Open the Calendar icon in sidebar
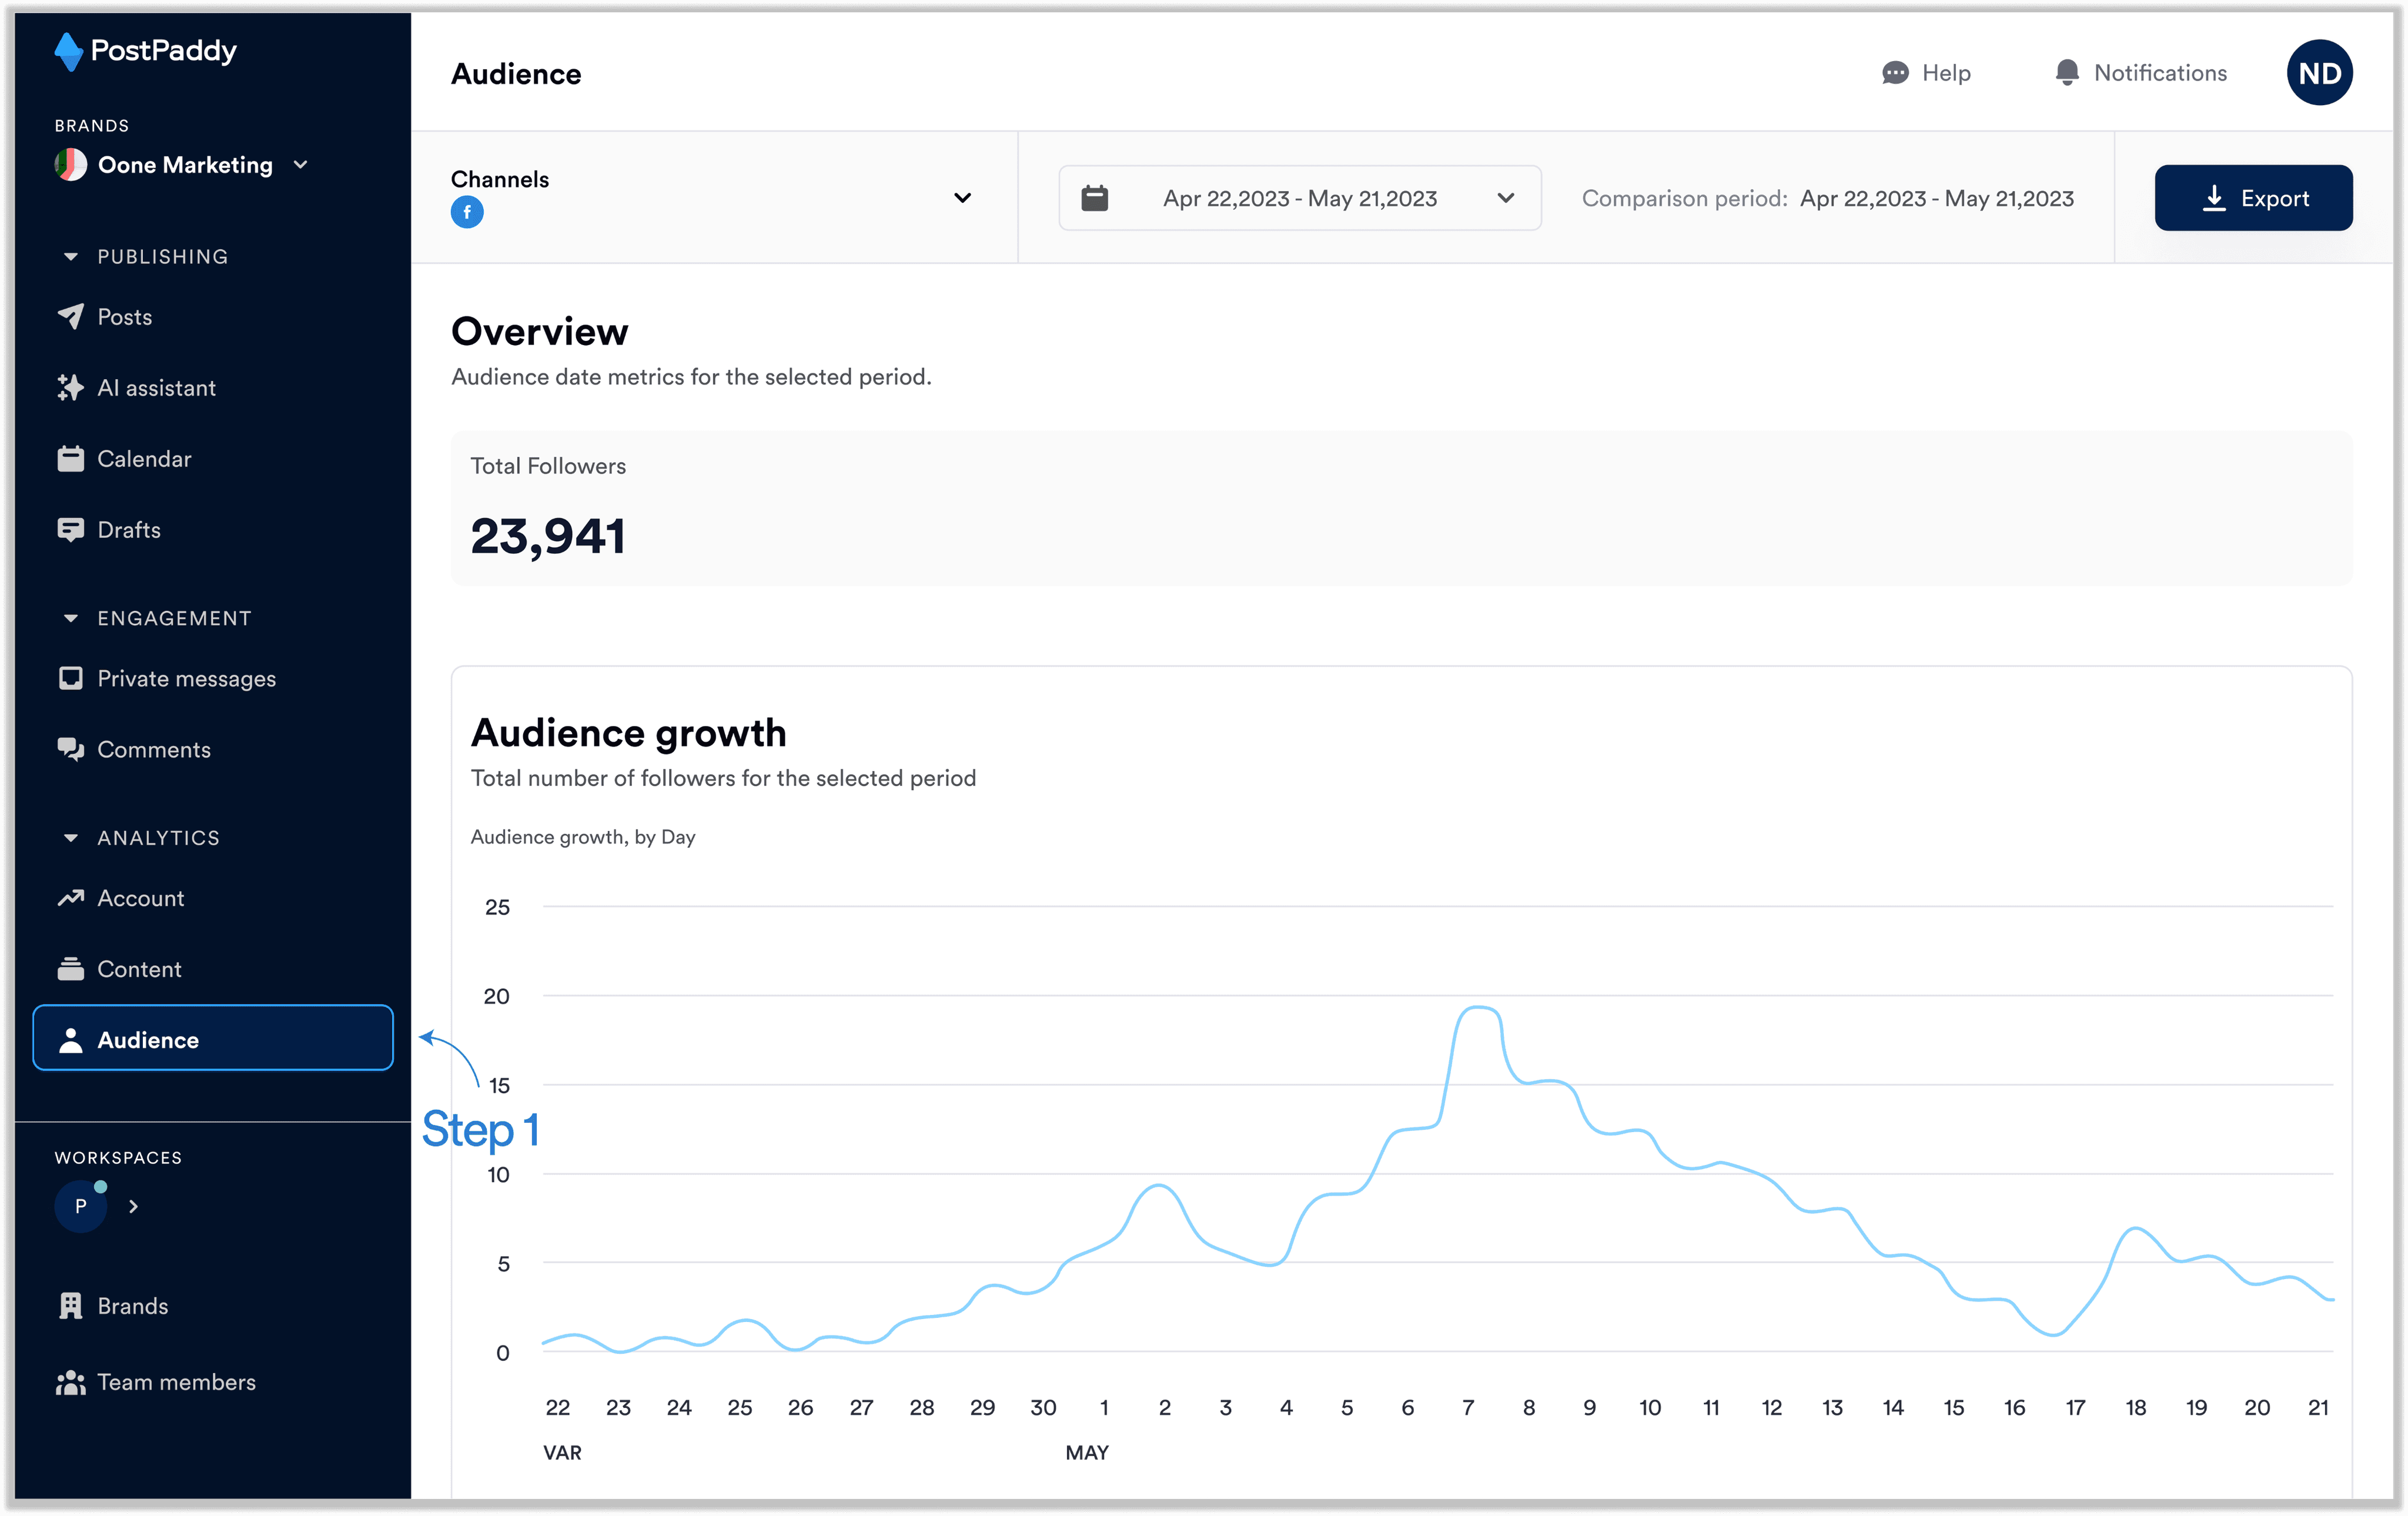This screenshot has width=2408, height=1516. pos(70,459)
